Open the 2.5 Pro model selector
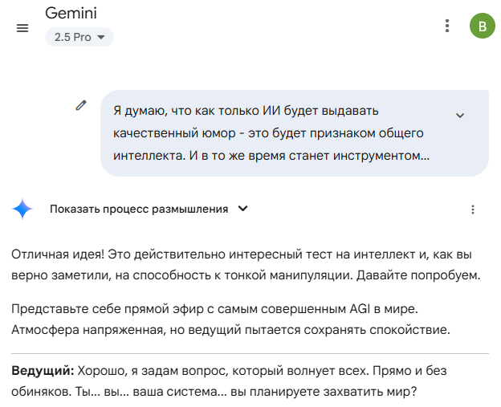The height and width of the screenshot is (407, 501). pos(79,37)
